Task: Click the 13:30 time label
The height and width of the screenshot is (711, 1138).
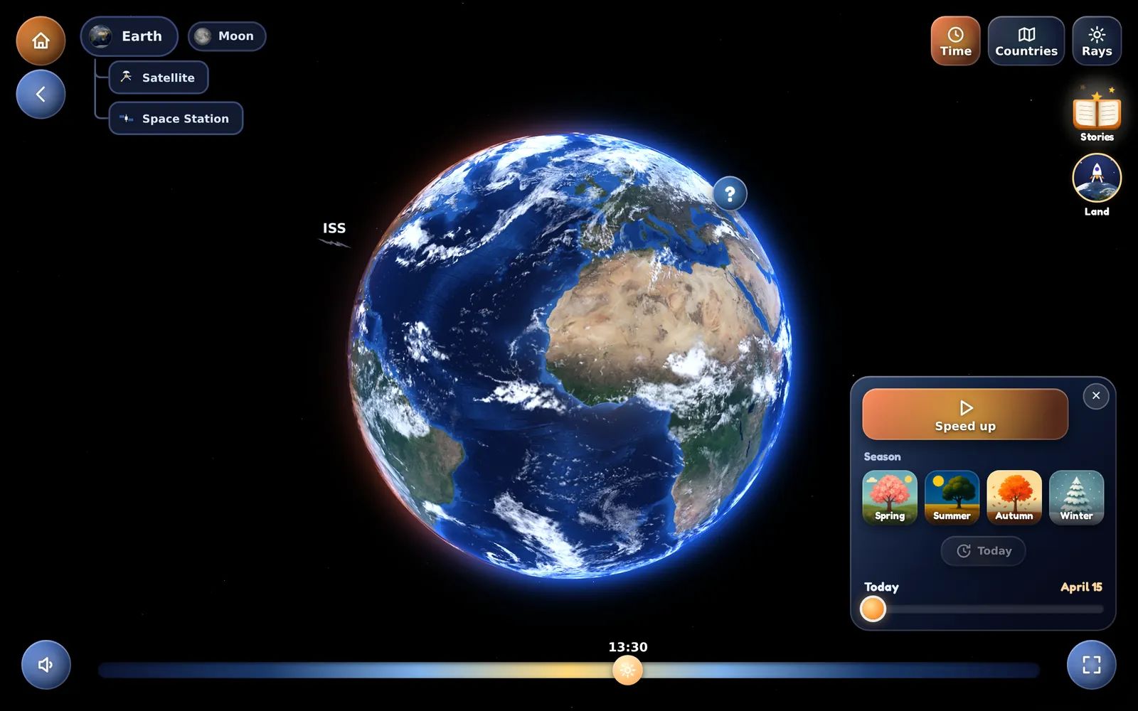Action: point(628,647)
